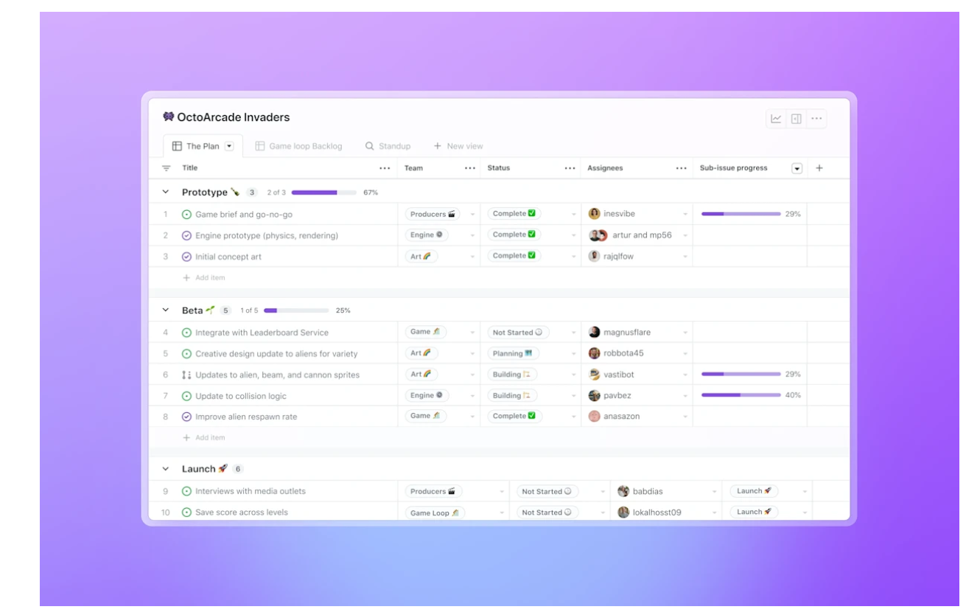980x615 pixels.
Task: Open Title column options ellipsis
Action: click(385, 168)
